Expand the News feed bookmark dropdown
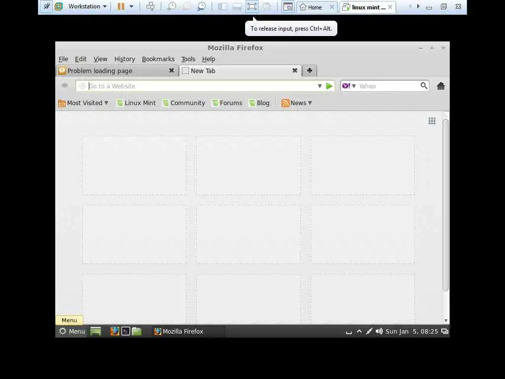The width and height of the screenshot is (505, 379). (x=296, y=103)
